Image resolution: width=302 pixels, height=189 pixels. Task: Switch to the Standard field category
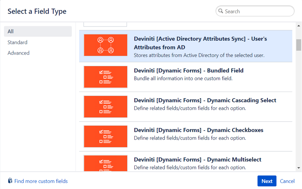17,42
